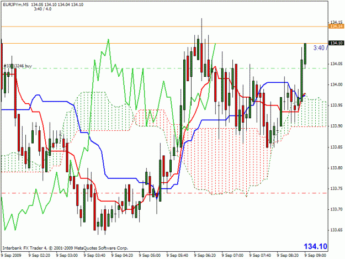Click the '9 Sep 03:00' time axis label

[67, 255]
